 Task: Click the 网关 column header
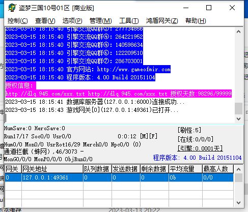[x=13, y=169]
